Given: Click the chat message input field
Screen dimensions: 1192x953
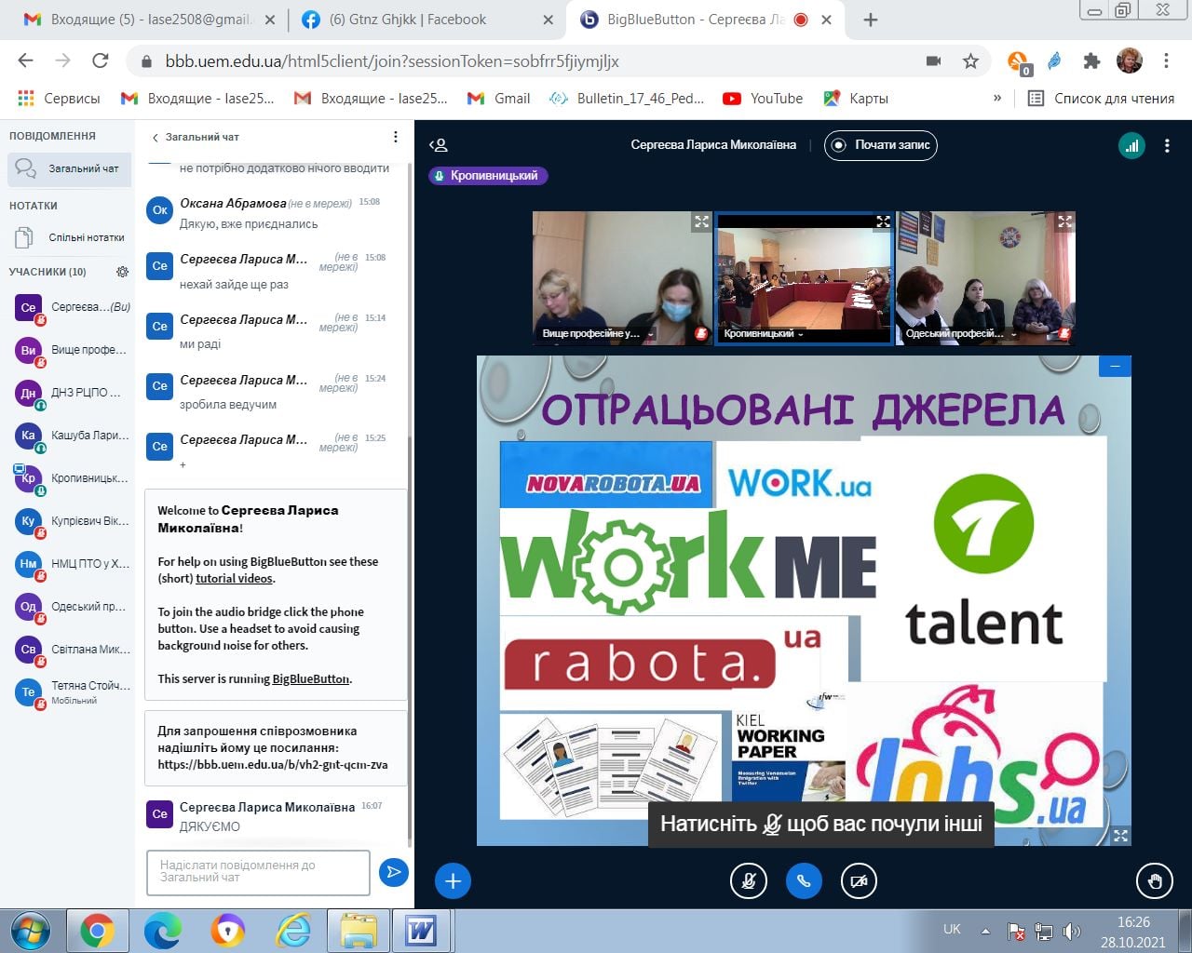Looking at the screenshot, I should pyautogui.click(x=258, y=872).
